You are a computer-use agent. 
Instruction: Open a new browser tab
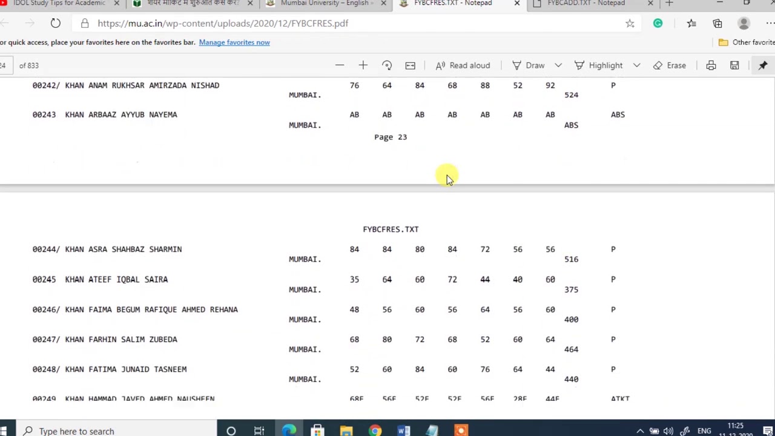[669, 4]
